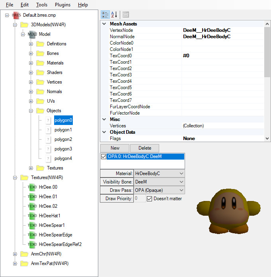The image size is (271, 277).
Task: Click the Categorized view icon in property grid
Action: click(105, 14)
